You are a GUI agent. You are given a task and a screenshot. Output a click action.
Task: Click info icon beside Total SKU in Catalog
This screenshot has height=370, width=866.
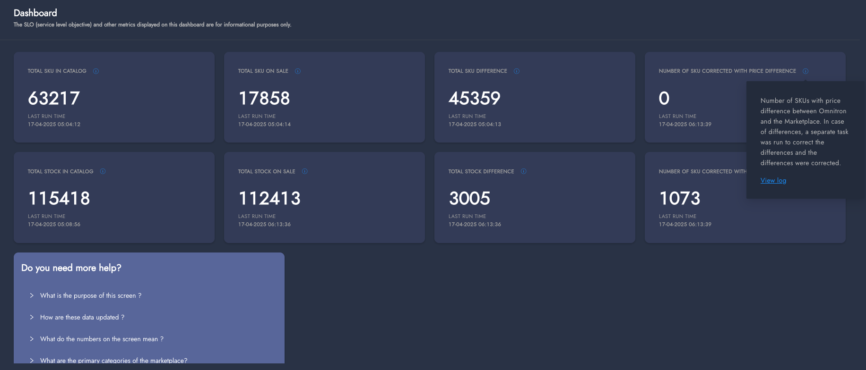click(96, 71)
